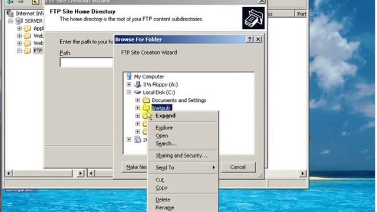Image resolution: width=377 pixels, height=212 pixels.
Task: Click the Make New Folder button
Action: pyautogui.click(x=135, y=167)
